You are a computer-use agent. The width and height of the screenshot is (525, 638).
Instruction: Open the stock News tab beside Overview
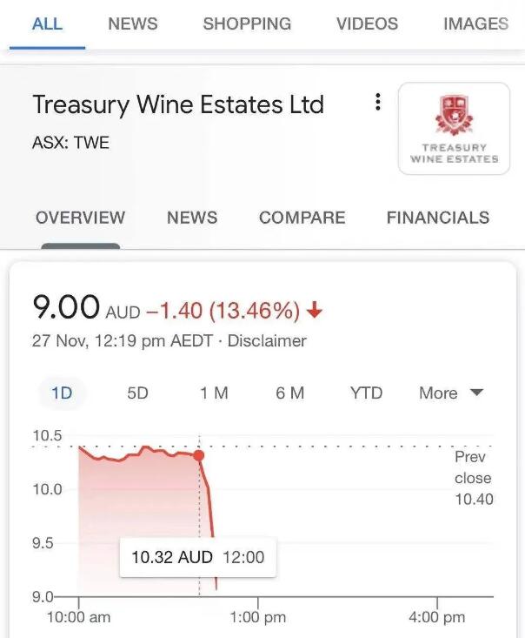point(192,218)
